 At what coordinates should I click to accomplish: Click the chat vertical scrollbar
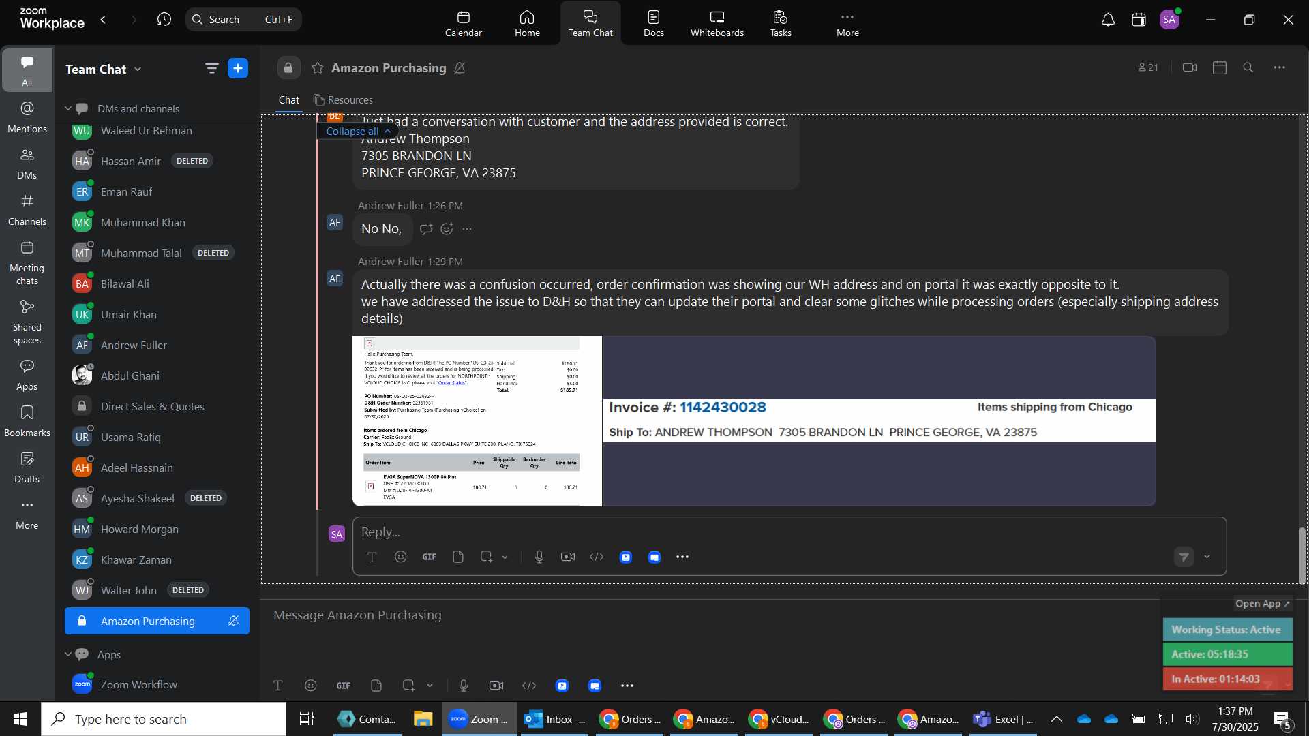pos(1302,555)
